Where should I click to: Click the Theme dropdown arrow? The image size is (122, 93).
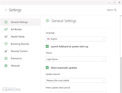coord(104,59)
